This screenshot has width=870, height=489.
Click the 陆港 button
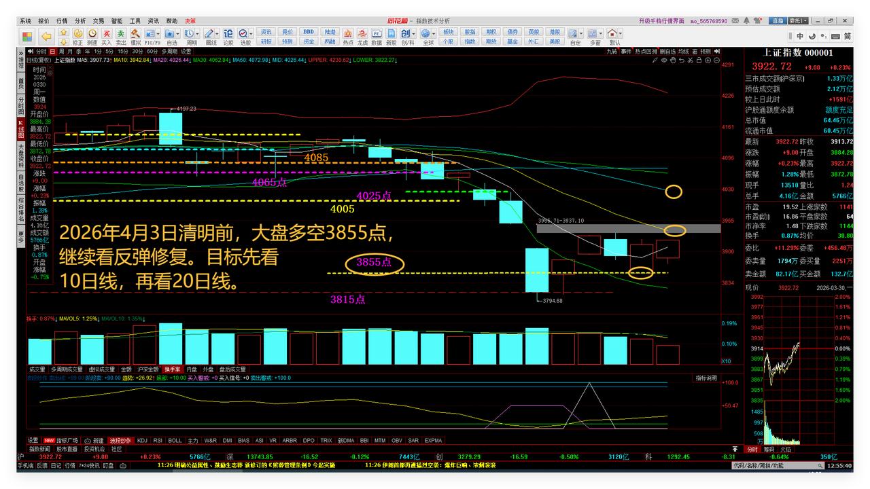[x=330, y=32]
